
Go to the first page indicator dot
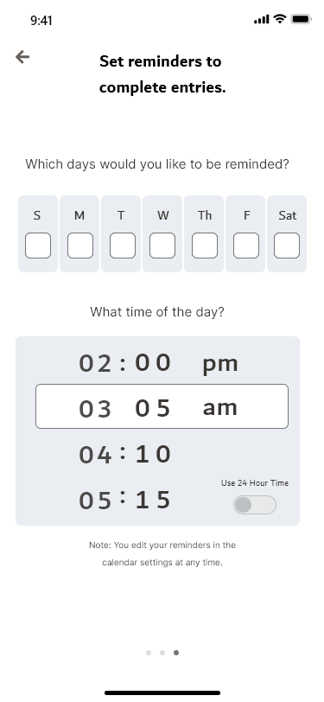click(x=149, y=653)
